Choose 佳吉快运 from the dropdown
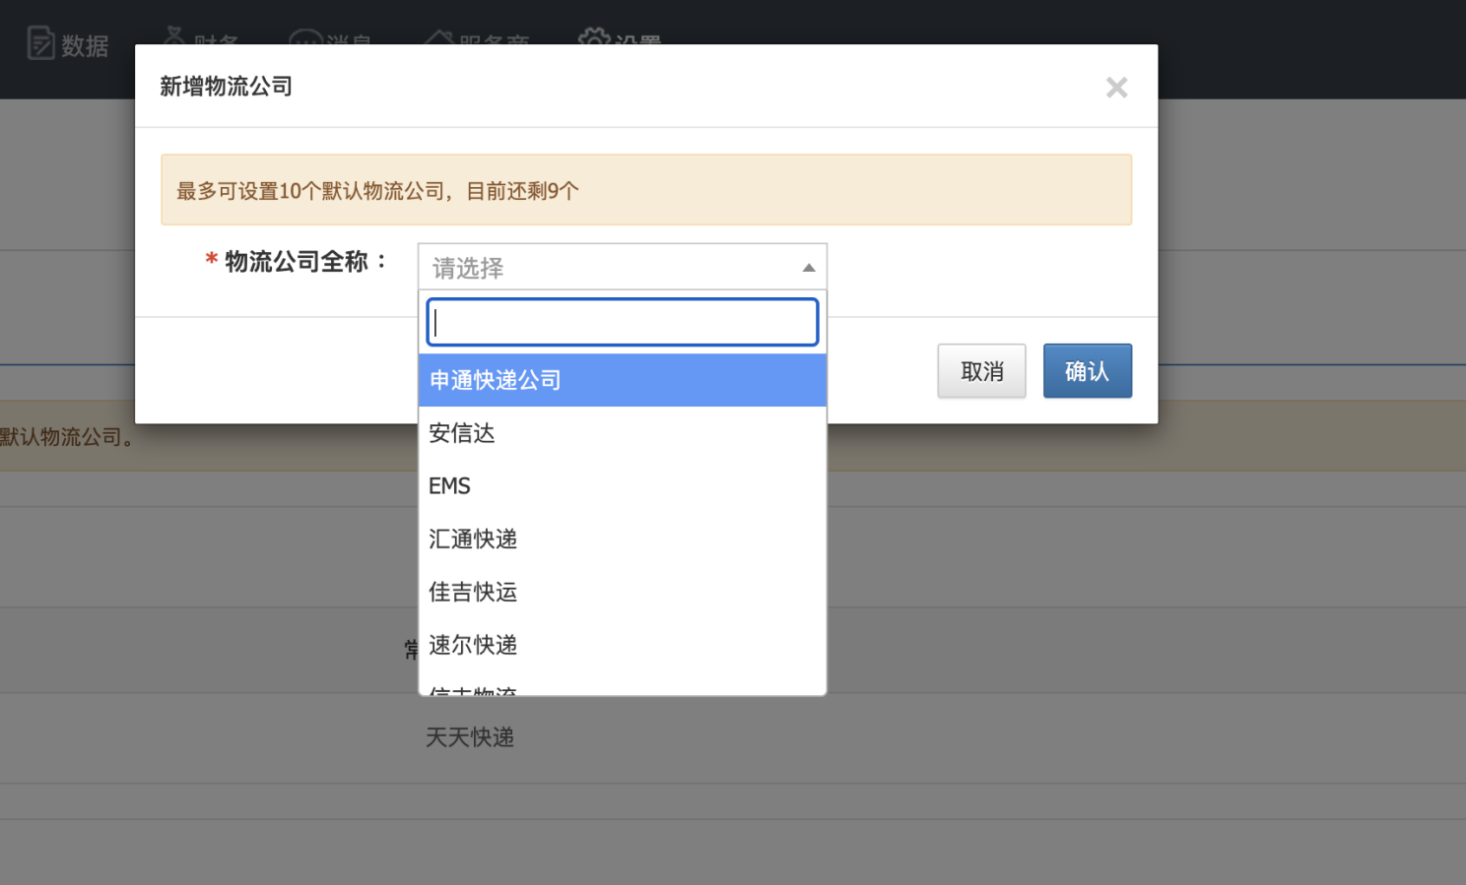 622,593
